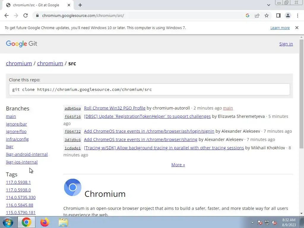Open File Explorer from the taskbar

(63, 222)
